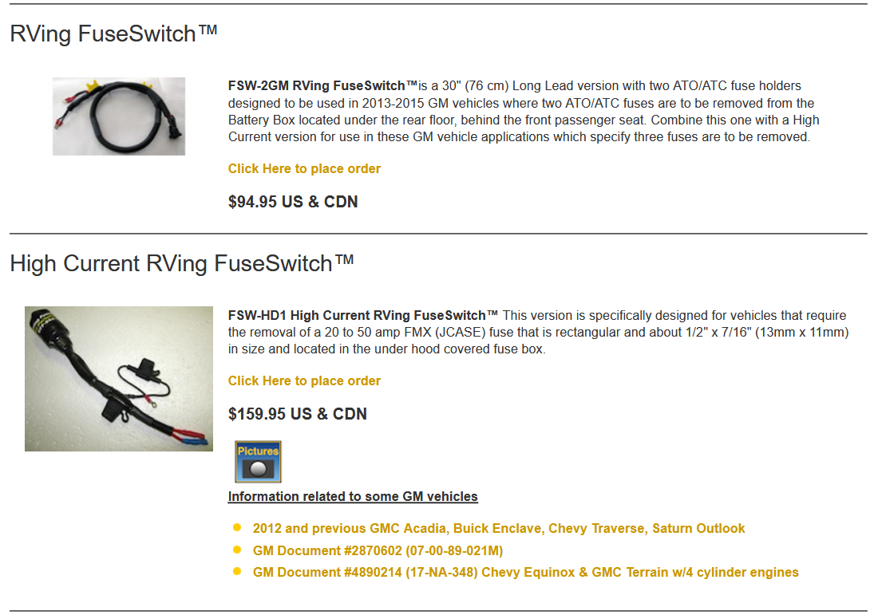The image size is (874, 615).
Task: Click the bold FSW-2GM RVing FuseSwitch name
Action: (322, 86)
